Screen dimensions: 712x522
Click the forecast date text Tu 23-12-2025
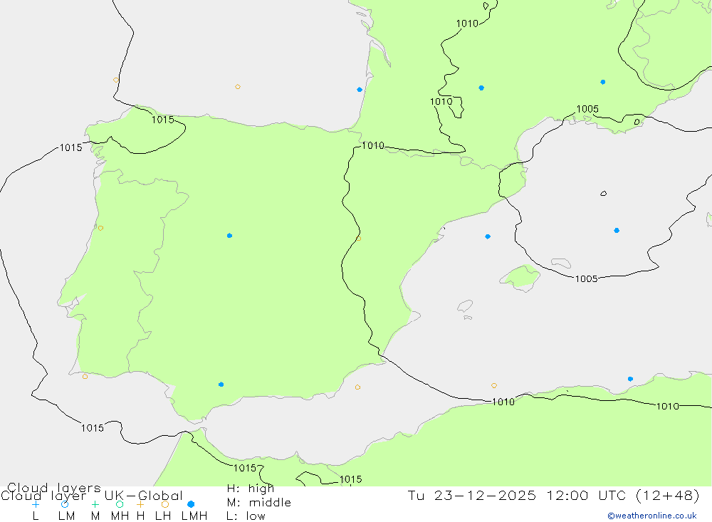[x=472, y=496]
